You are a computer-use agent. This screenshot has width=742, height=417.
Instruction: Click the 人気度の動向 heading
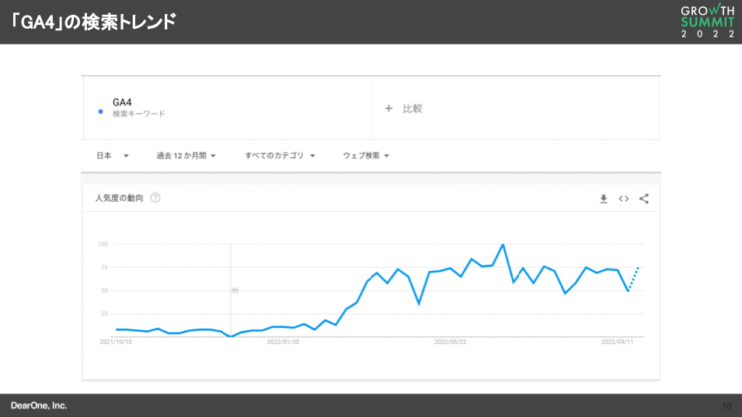119,198
